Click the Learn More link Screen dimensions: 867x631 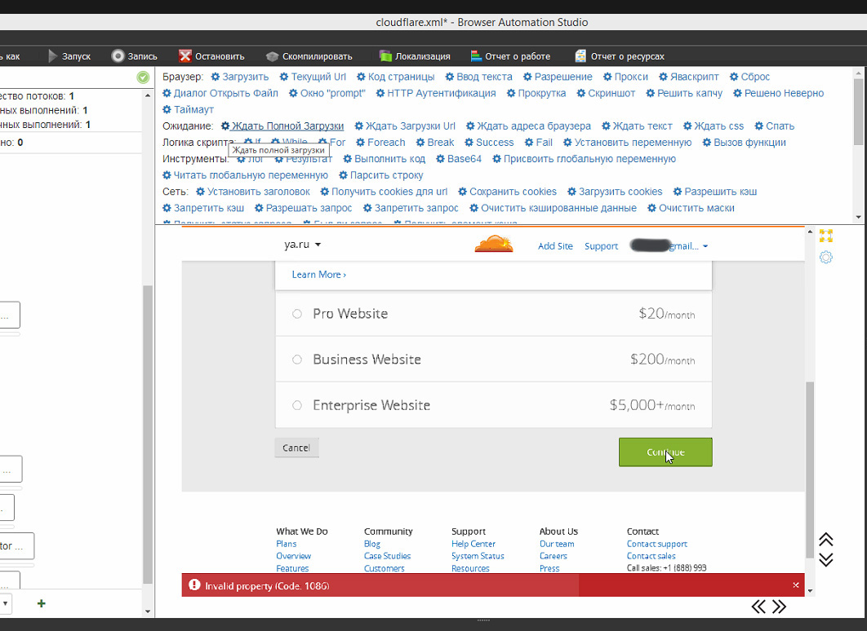pyautogui.click(x=319, y=275)
